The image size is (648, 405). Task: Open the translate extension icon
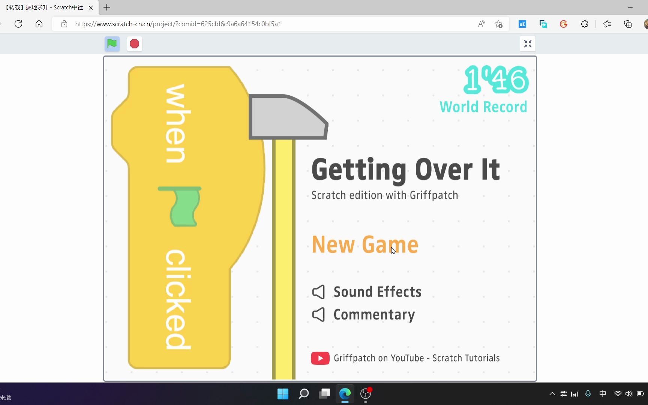click(543, 24)
